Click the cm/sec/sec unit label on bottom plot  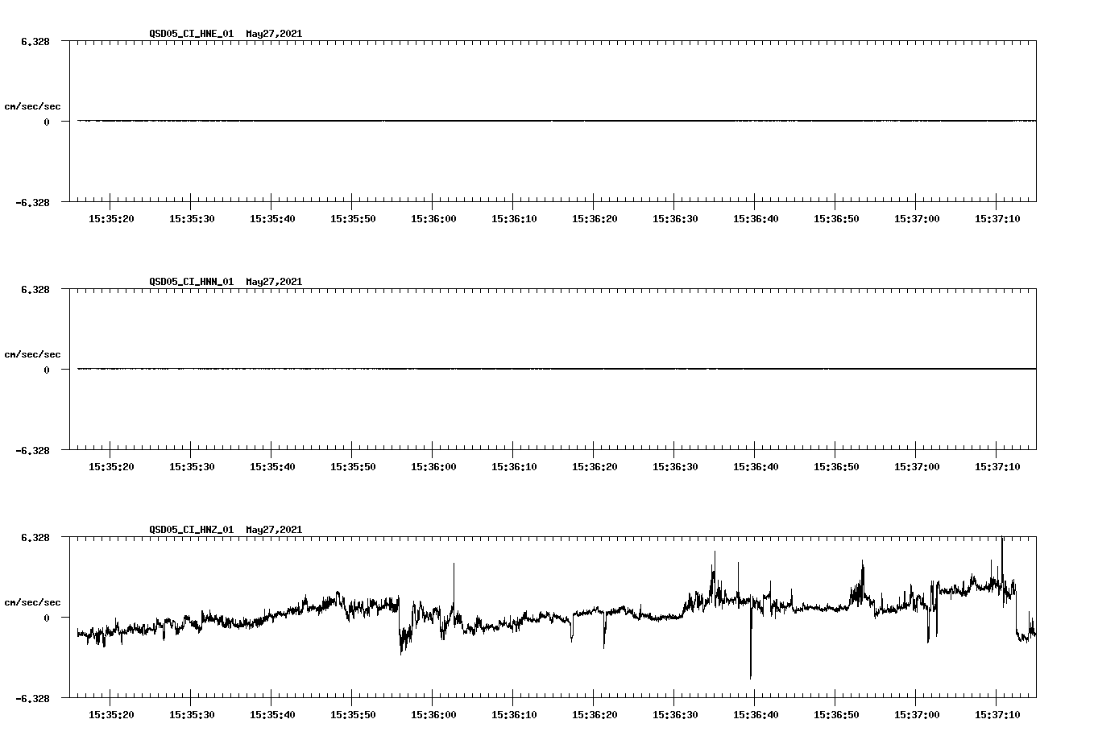(34, 601)
